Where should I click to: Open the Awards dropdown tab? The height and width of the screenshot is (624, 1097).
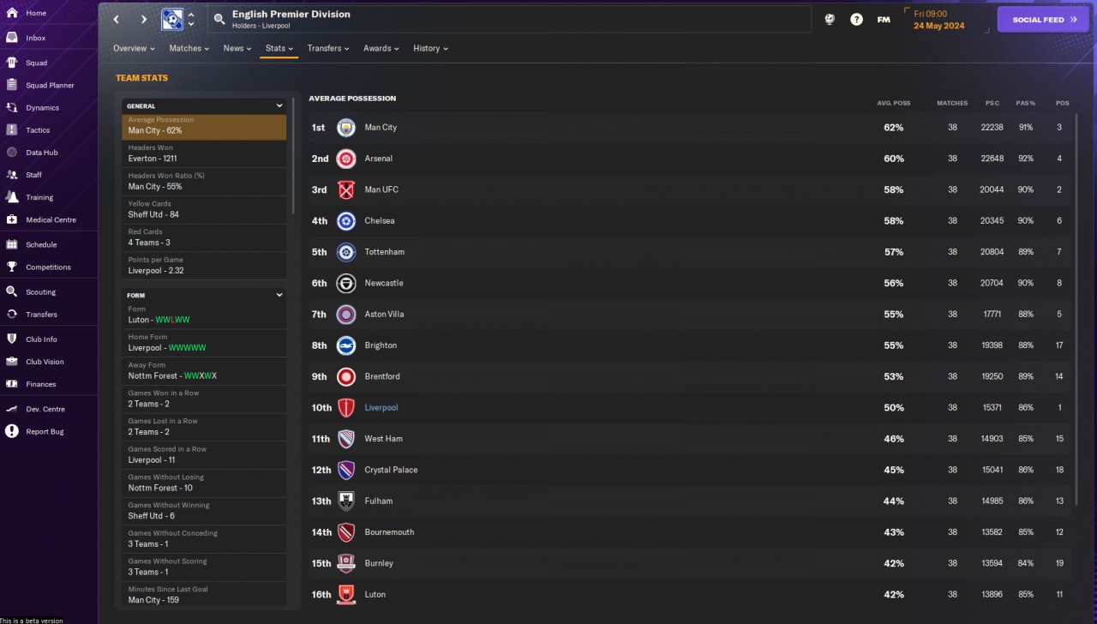381,49
